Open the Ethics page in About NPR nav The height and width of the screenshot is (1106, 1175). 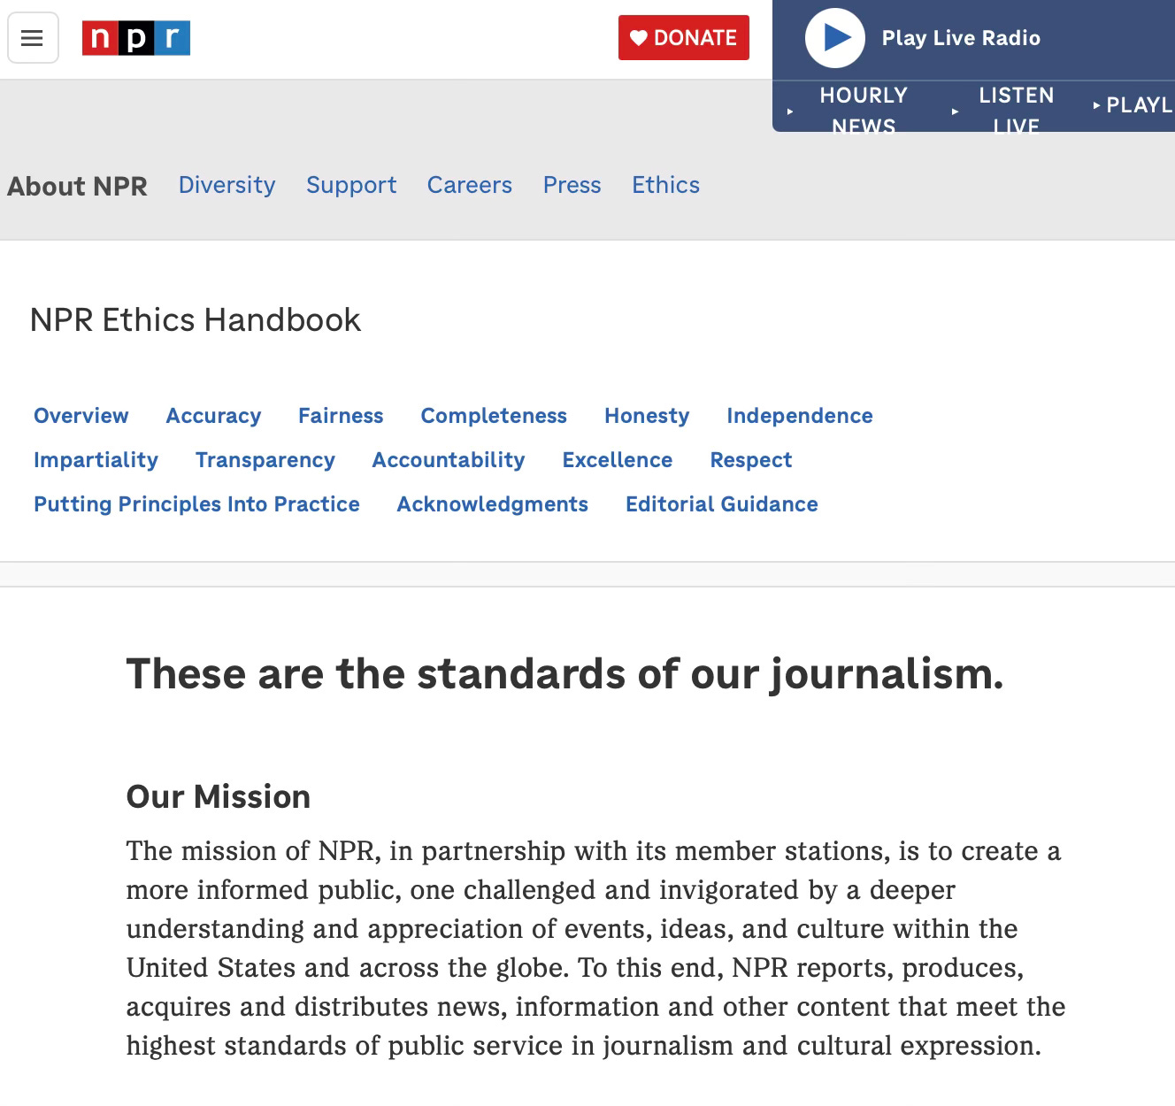[665, 185]
